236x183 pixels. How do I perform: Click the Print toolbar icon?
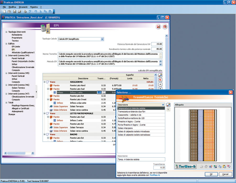click(x=25, y=12)
